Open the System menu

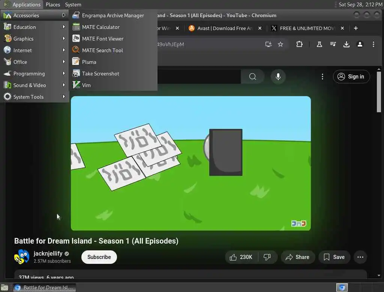tap(73, 5)
